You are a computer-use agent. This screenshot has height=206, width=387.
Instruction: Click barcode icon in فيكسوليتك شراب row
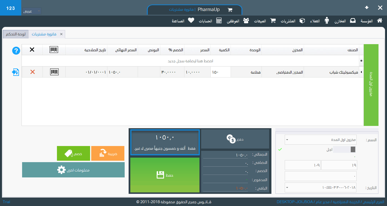(x=54, y=72)
